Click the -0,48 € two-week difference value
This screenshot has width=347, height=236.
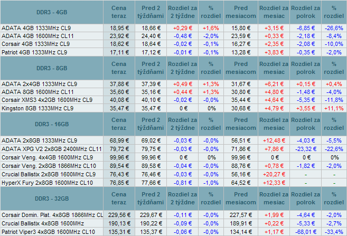tap(183, 36)
